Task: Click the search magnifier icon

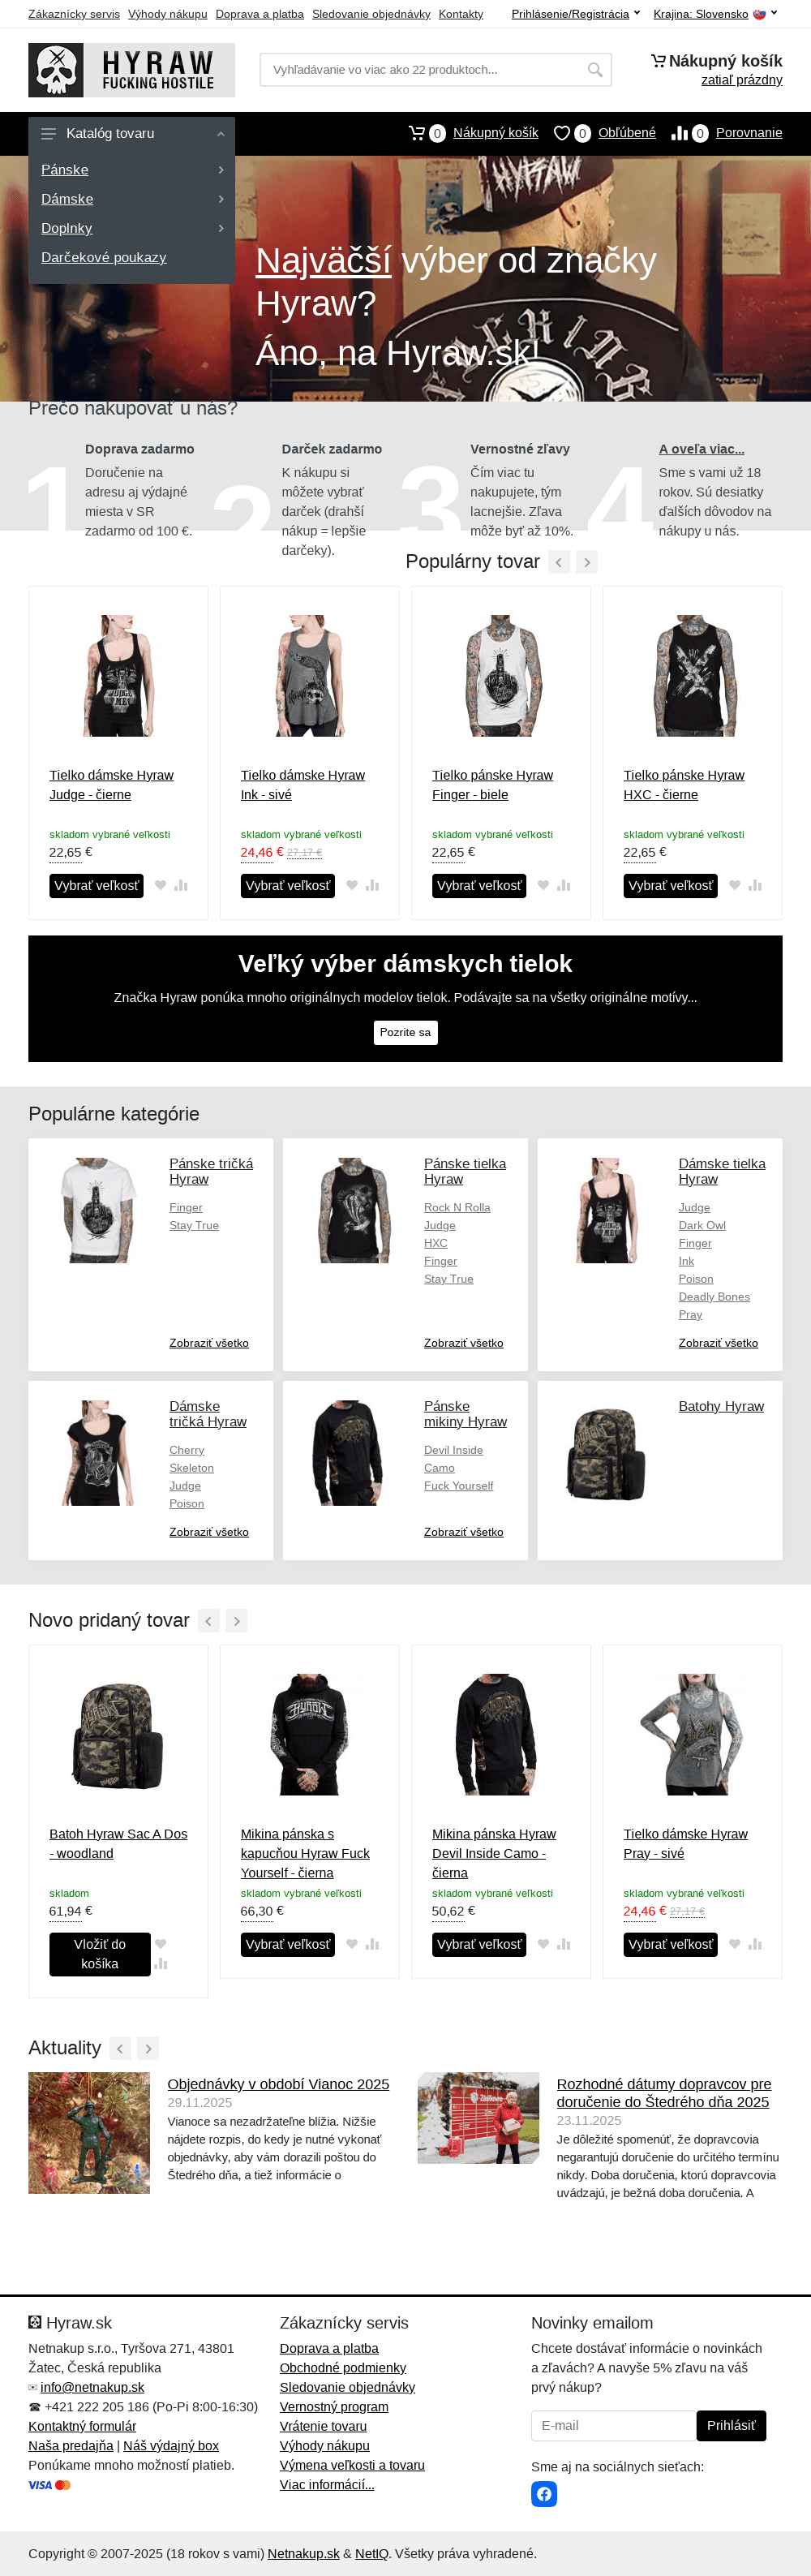Action: coord(595,70)
